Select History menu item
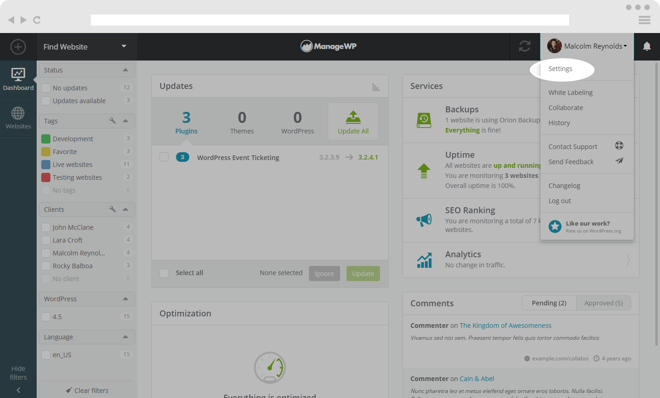Viewport: 660px width, 398px height. coord(559,123)
